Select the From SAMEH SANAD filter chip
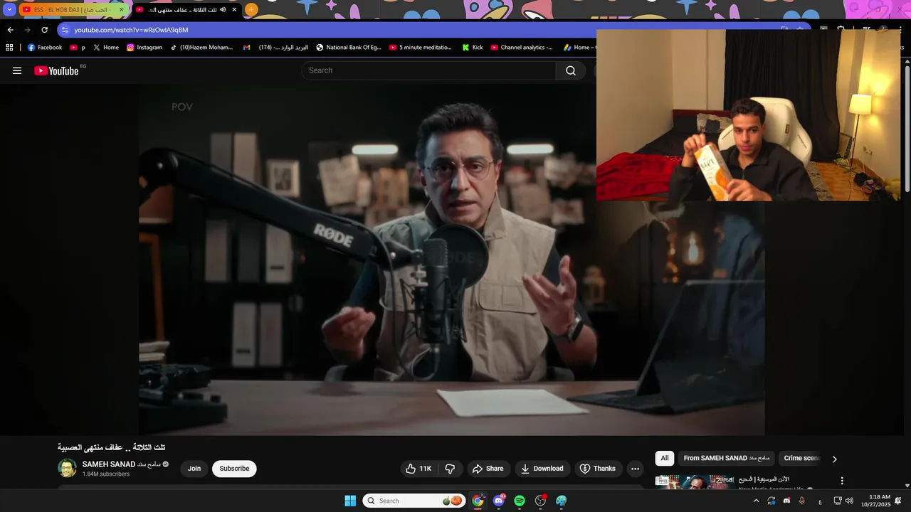This screenshot has width=911, height=512. (x=727, y=459)
